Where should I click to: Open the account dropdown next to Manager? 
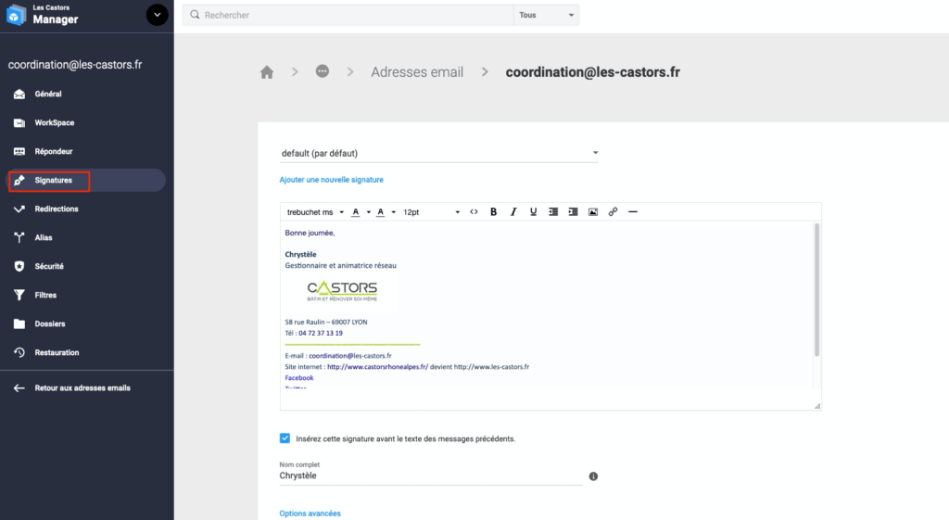click(157, 15)
